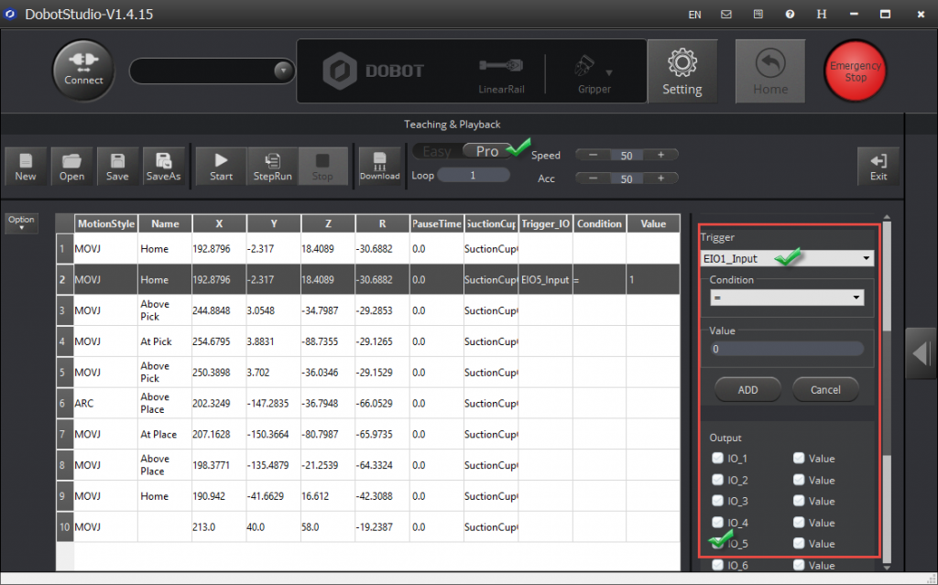Screen dimensions: 938x585
Task: Expand the serial port dropdown
Action: tap(283, 70)
